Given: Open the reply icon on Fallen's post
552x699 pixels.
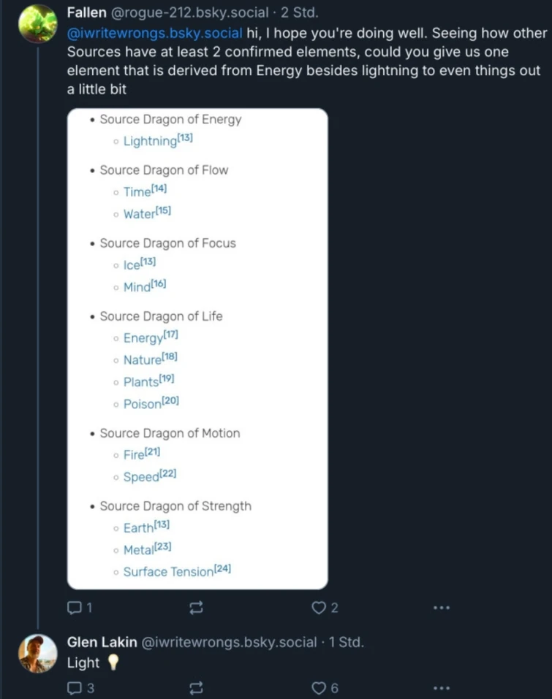Looking at the screenshot, I should (x=75, y=607).
